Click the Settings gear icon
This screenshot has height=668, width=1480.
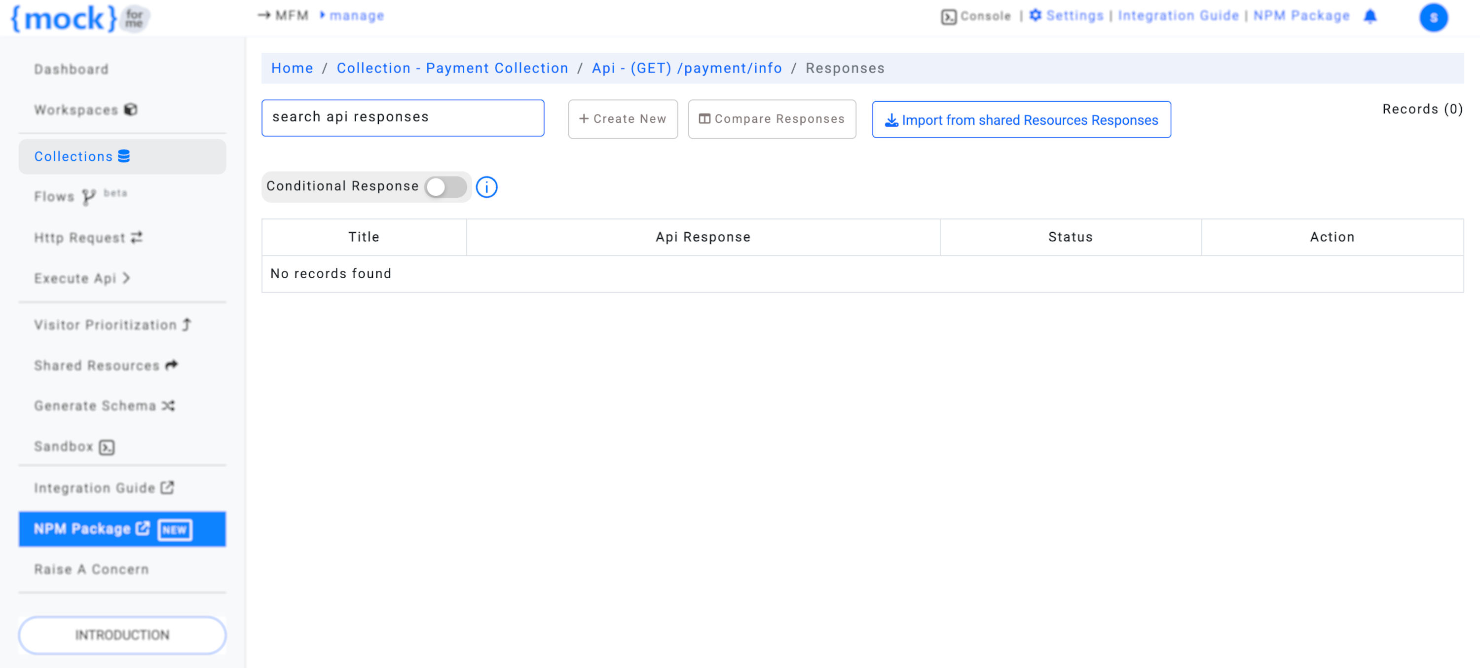tap(1036, 15)
